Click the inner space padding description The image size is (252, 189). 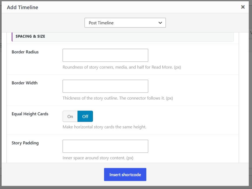click(x=98, y=158)
